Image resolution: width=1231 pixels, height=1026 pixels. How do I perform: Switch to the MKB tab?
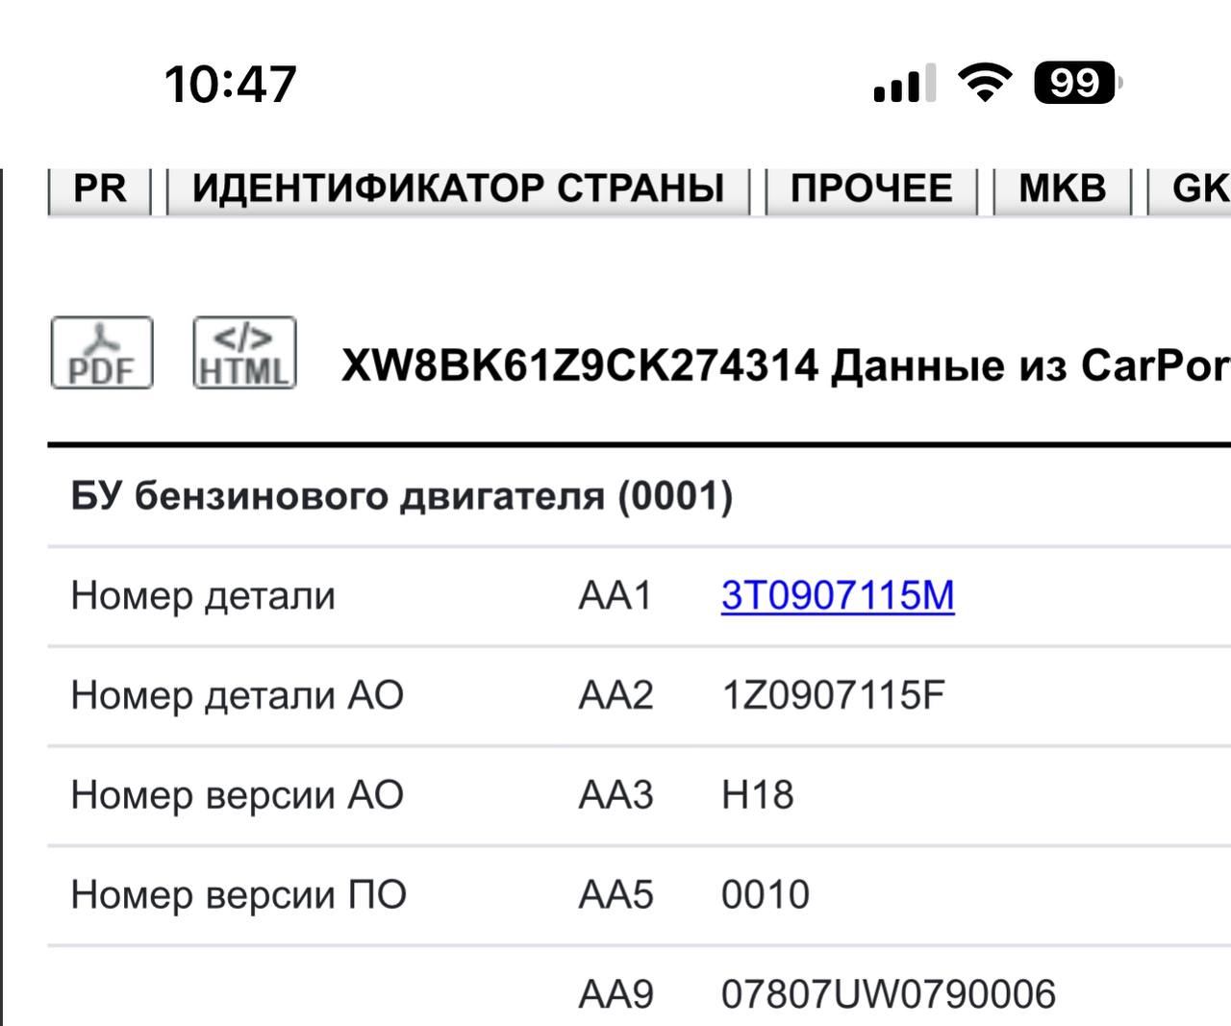tap(1062, 189)
